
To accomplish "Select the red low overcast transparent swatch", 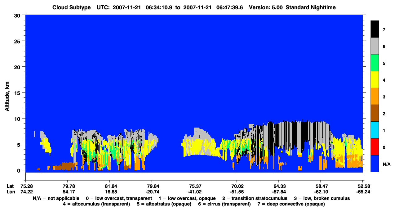I will 375,147.
